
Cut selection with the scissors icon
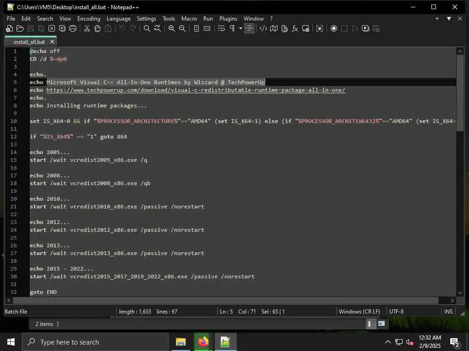coord(87,29)
